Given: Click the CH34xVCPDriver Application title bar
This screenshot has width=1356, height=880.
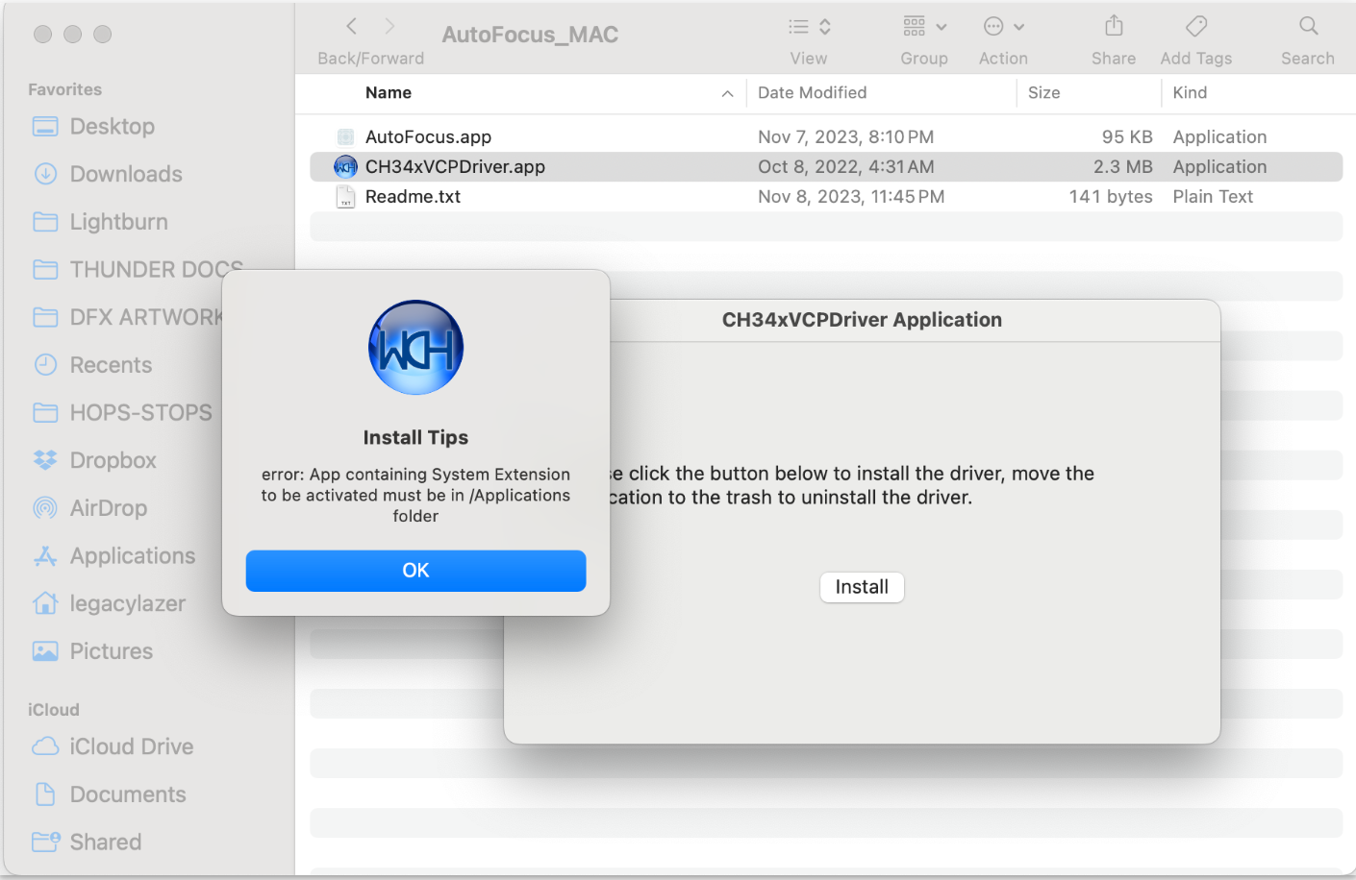Looking at the screenshot, I should [862, 320].
